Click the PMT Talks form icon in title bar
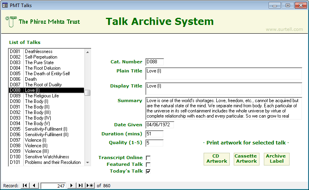This screenshot has height=190, width=309. 5,5
